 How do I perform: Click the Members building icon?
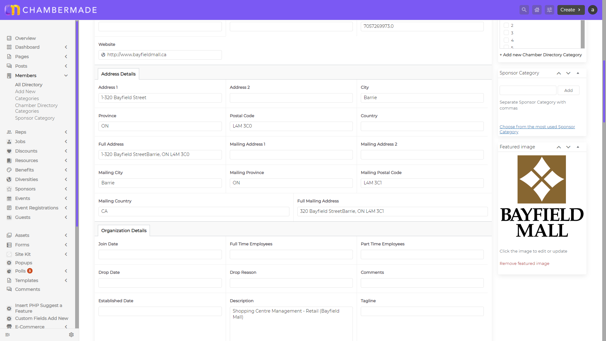point(9,75)
